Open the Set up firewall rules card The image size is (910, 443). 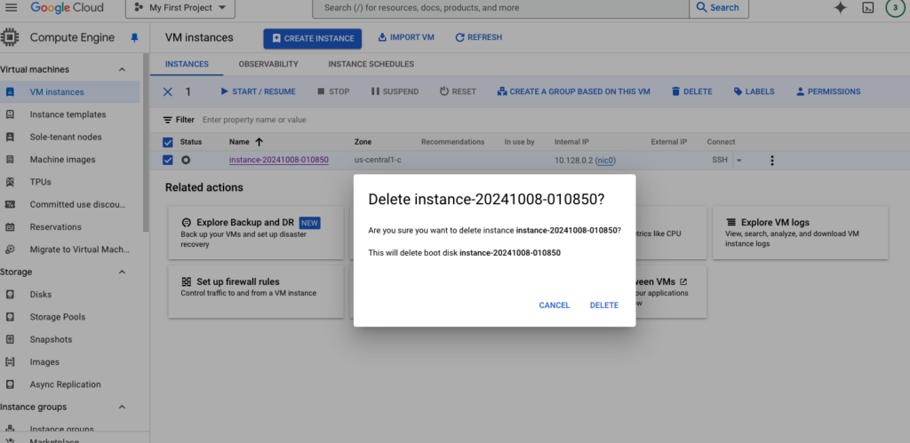256,292
